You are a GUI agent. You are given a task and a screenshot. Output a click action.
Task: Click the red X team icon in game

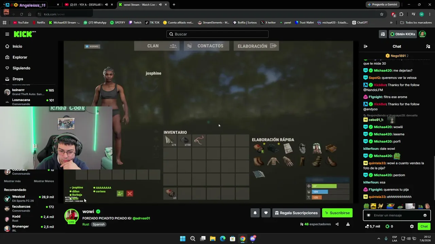coord(129,194)
